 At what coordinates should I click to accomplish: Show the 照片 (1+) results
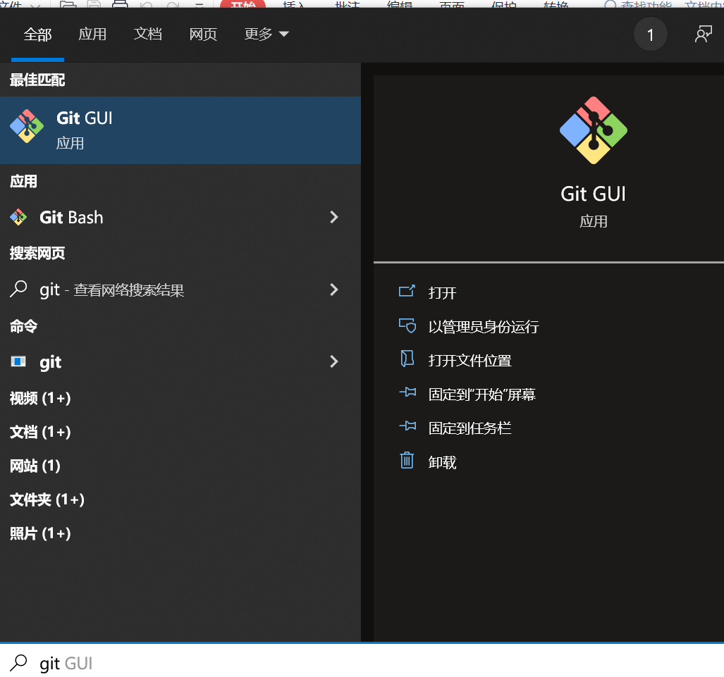click(x=40, y=533)
